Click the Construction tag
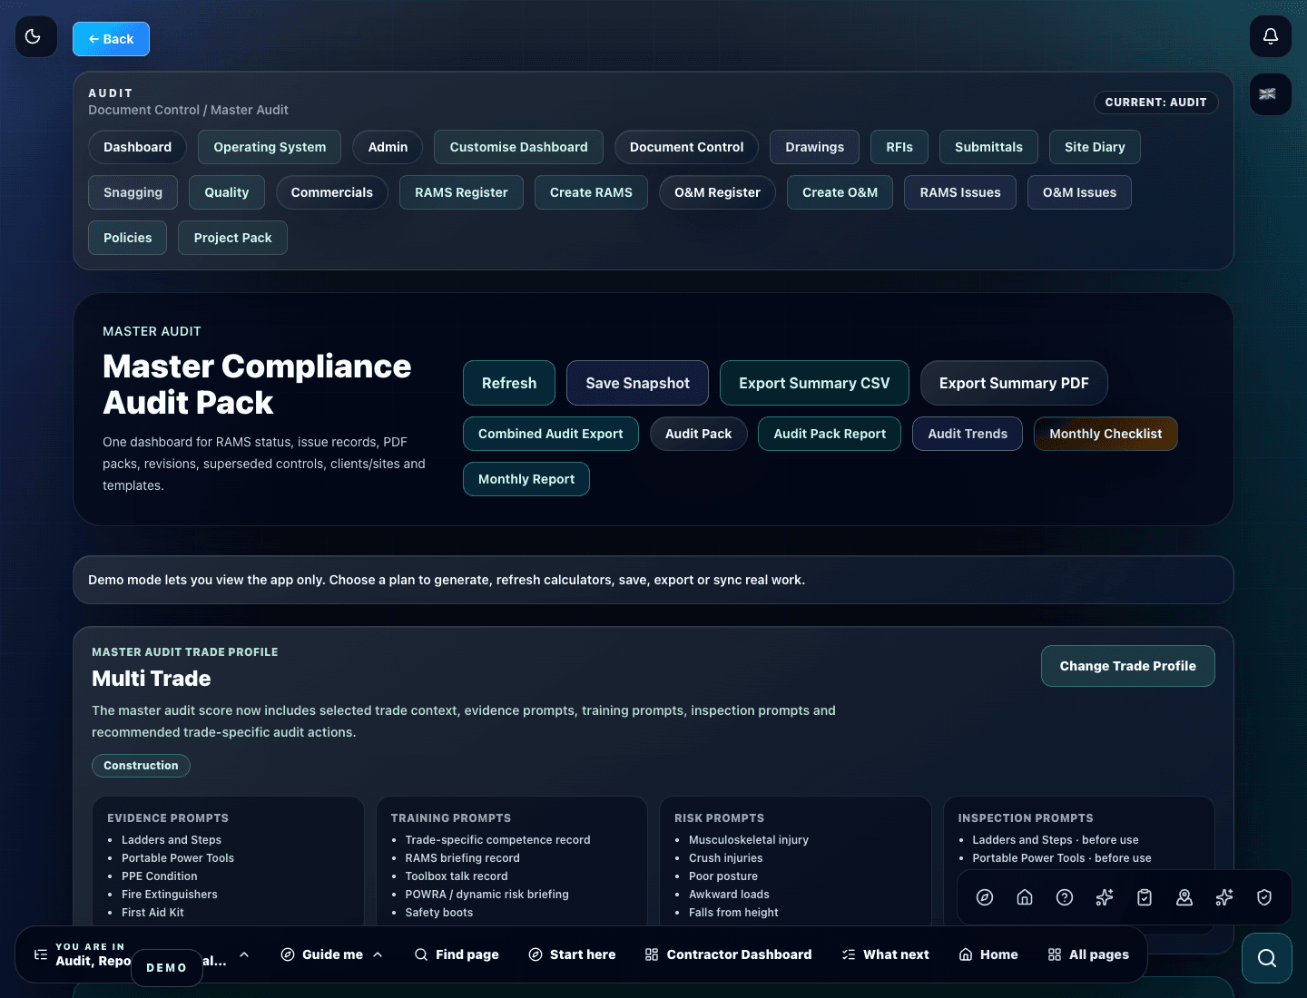This screenshot has height=998, width=1307. (x=141, y=766)
